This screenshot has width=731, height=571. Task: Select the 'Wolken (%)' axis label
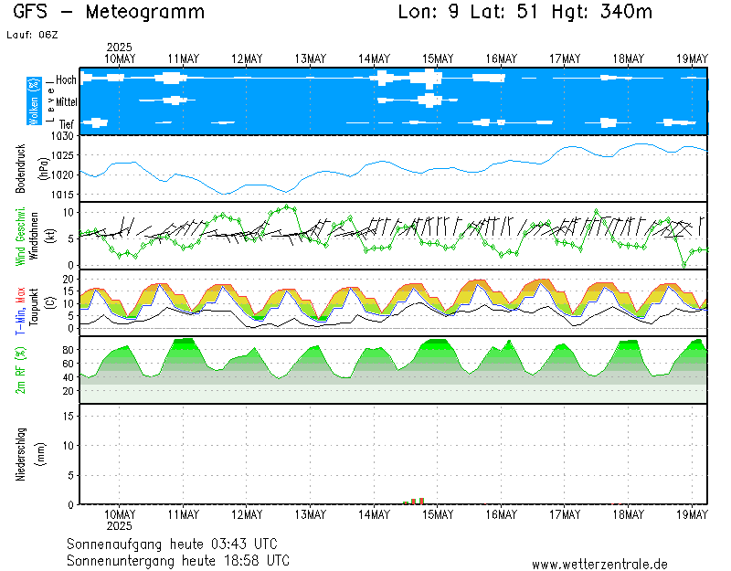click(34, 101)
